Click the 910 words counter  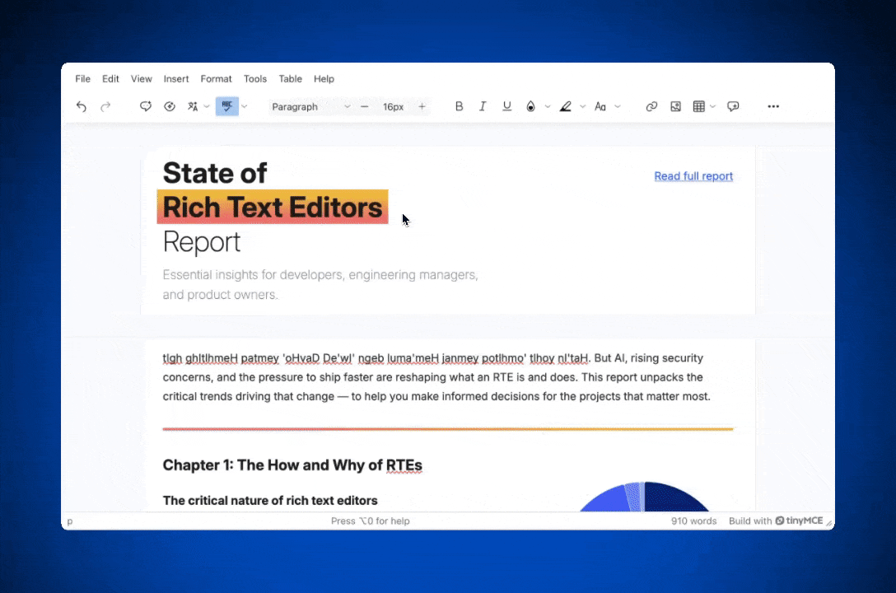click(693, 521)
